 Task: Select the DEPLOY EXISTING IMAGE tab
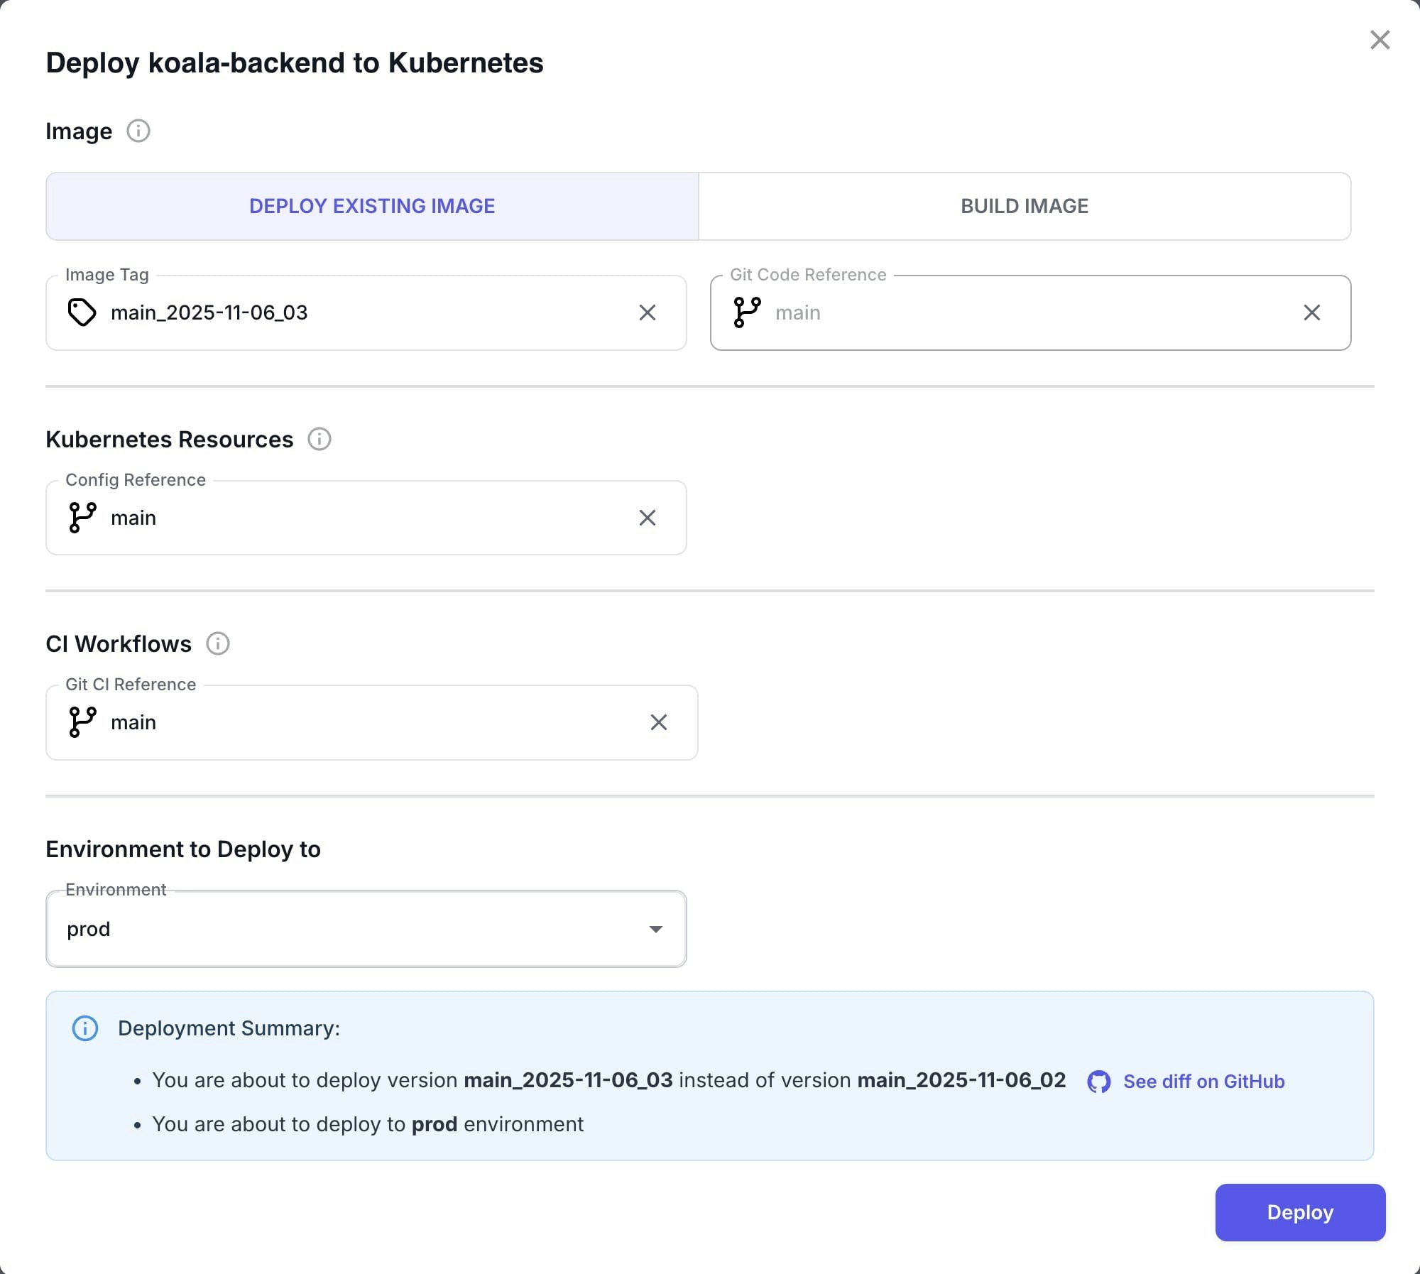point(371,206)
